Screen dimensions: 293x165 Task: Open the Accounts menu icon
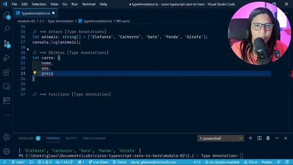click(x=6, y=137)
